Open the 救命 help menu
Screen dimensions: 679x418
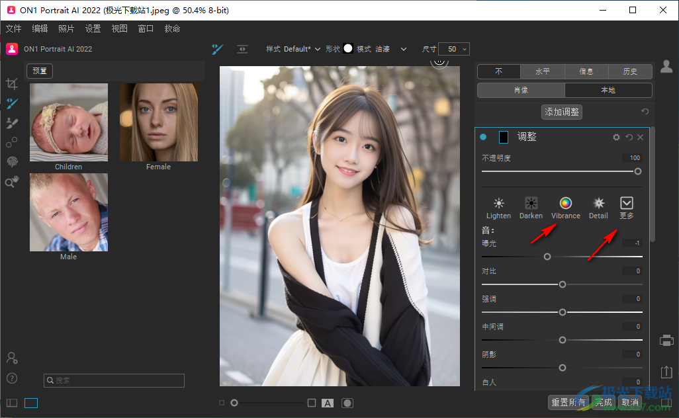point(172,28)
